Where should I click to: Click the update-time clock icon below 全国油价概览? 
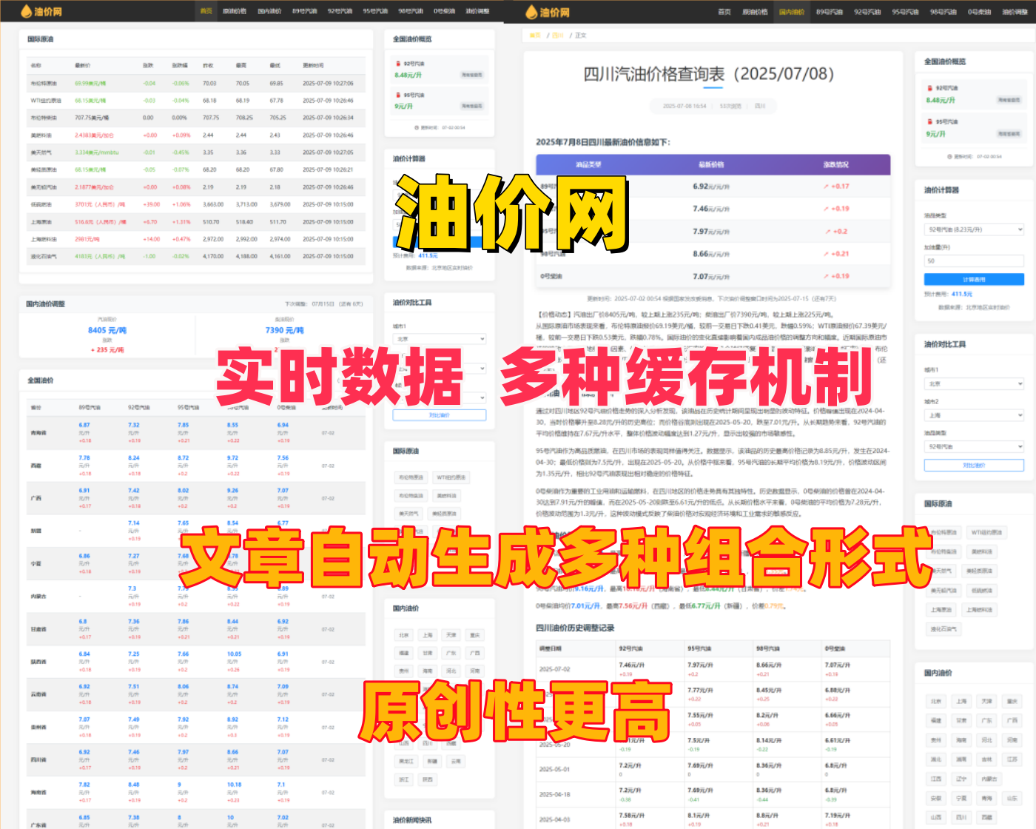tap(417, 127)
